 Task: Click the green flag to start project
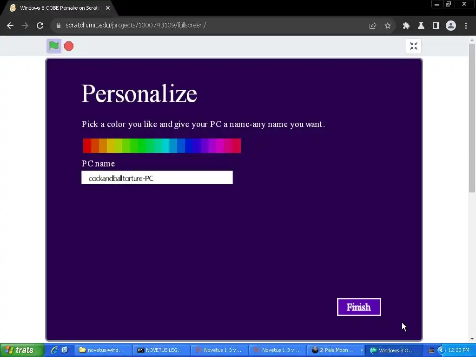click(x=54, y=46)
